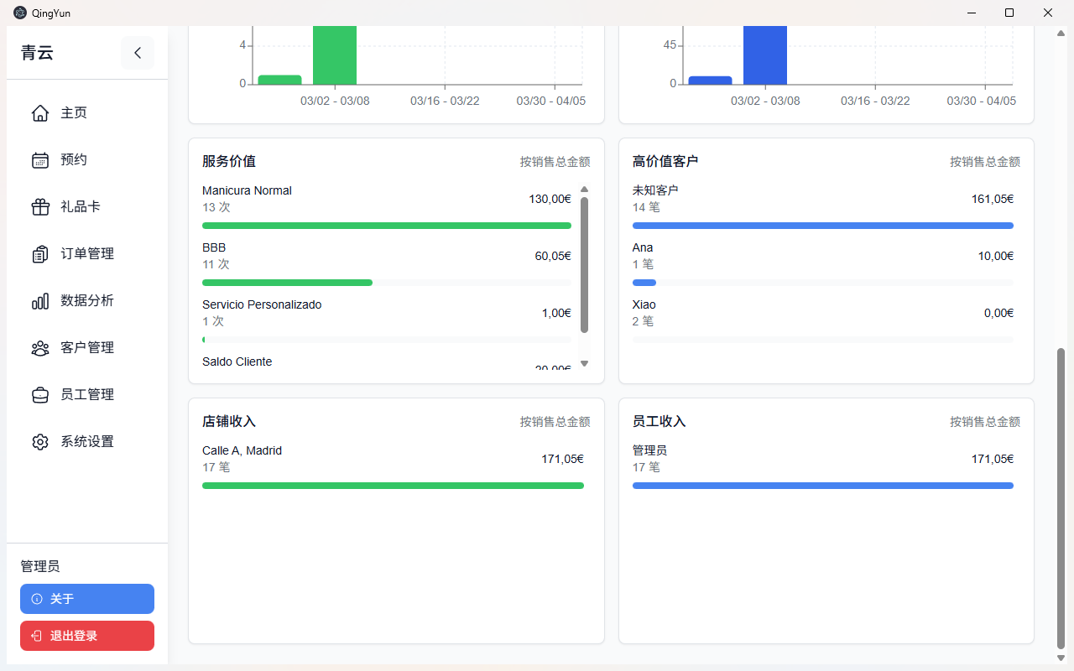
Task: Click the gear icon beside 系统设置
Action: tap(40, 442)
